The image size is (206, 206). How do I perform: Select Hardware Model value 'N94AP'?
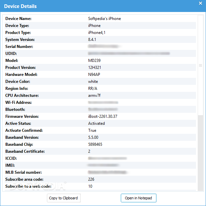[94, 75]
